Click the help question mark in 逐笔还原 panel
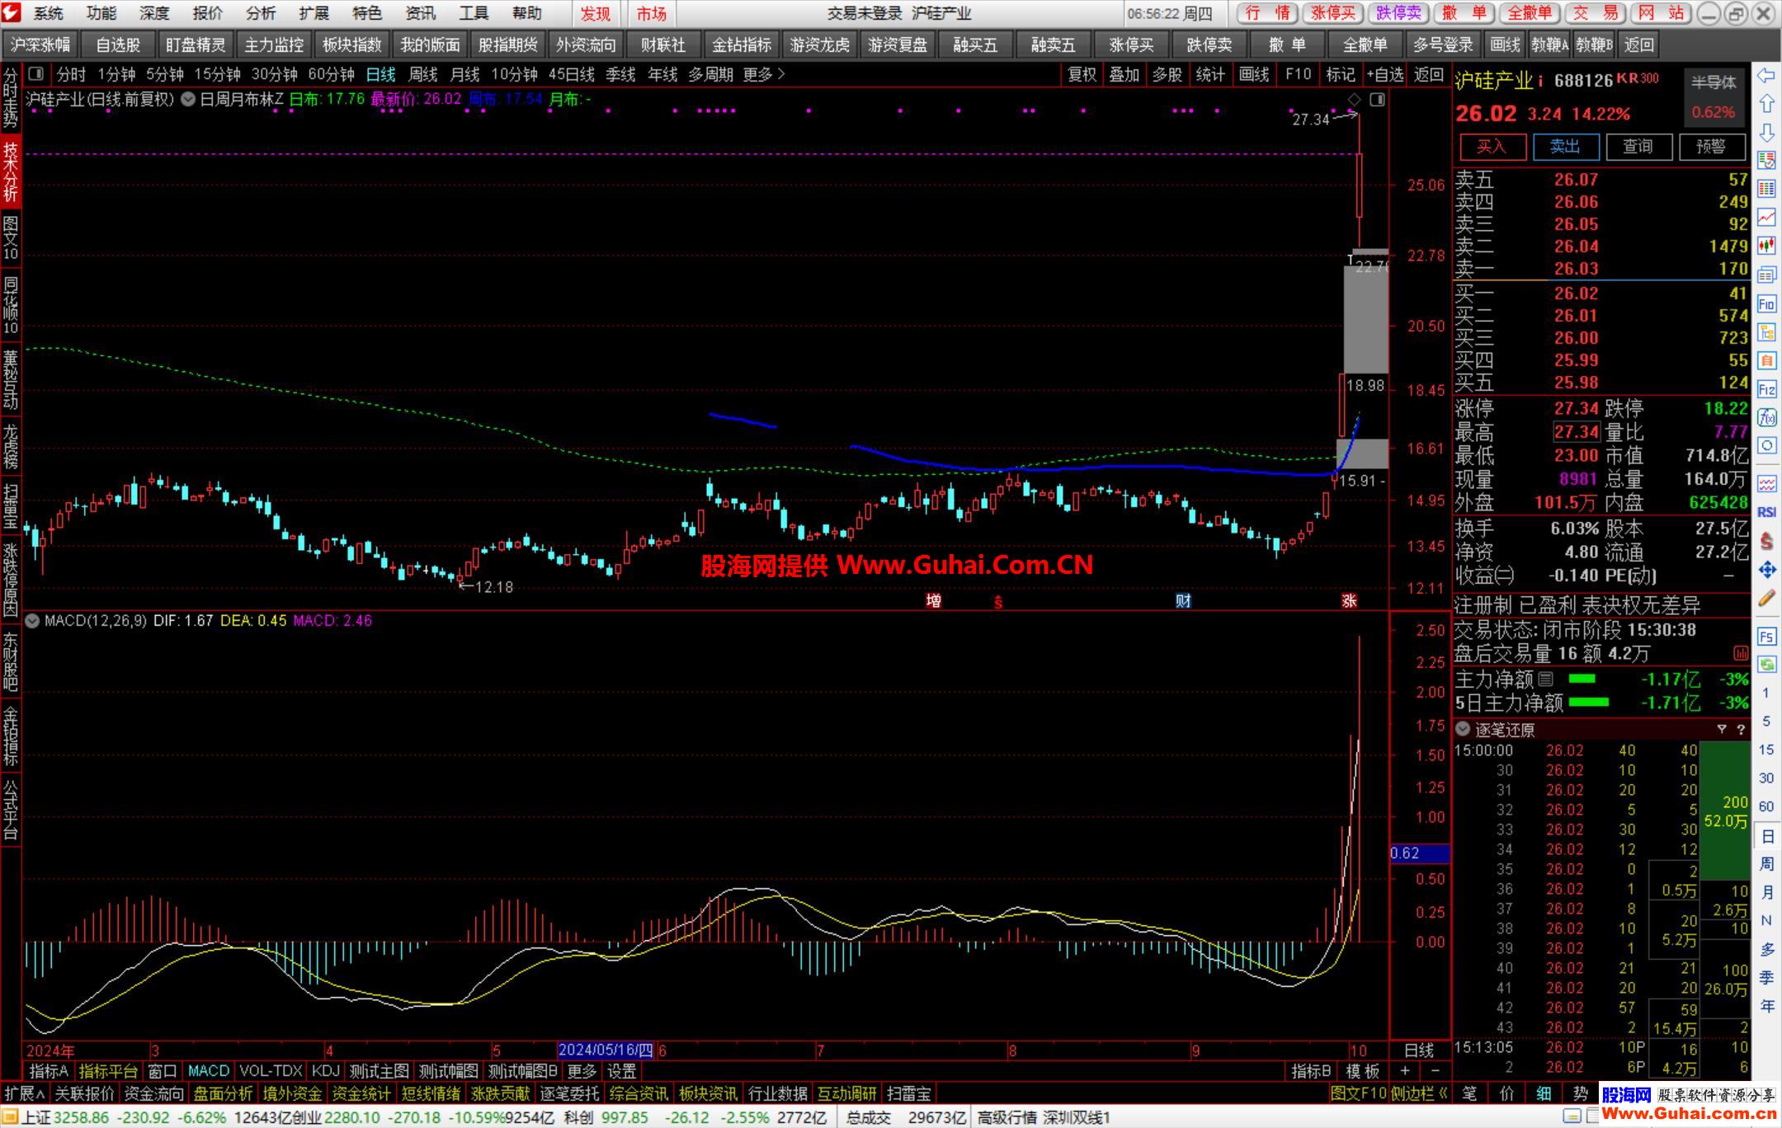The image size is (1782, 1128). click(x=1741, y=729)
